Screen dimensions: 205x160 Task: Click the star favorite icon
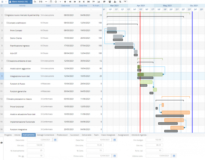(x=65, y=2)
